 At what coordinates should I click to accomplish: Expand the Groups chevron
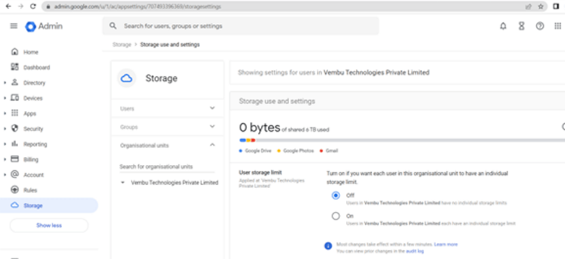tap(212, 127)
